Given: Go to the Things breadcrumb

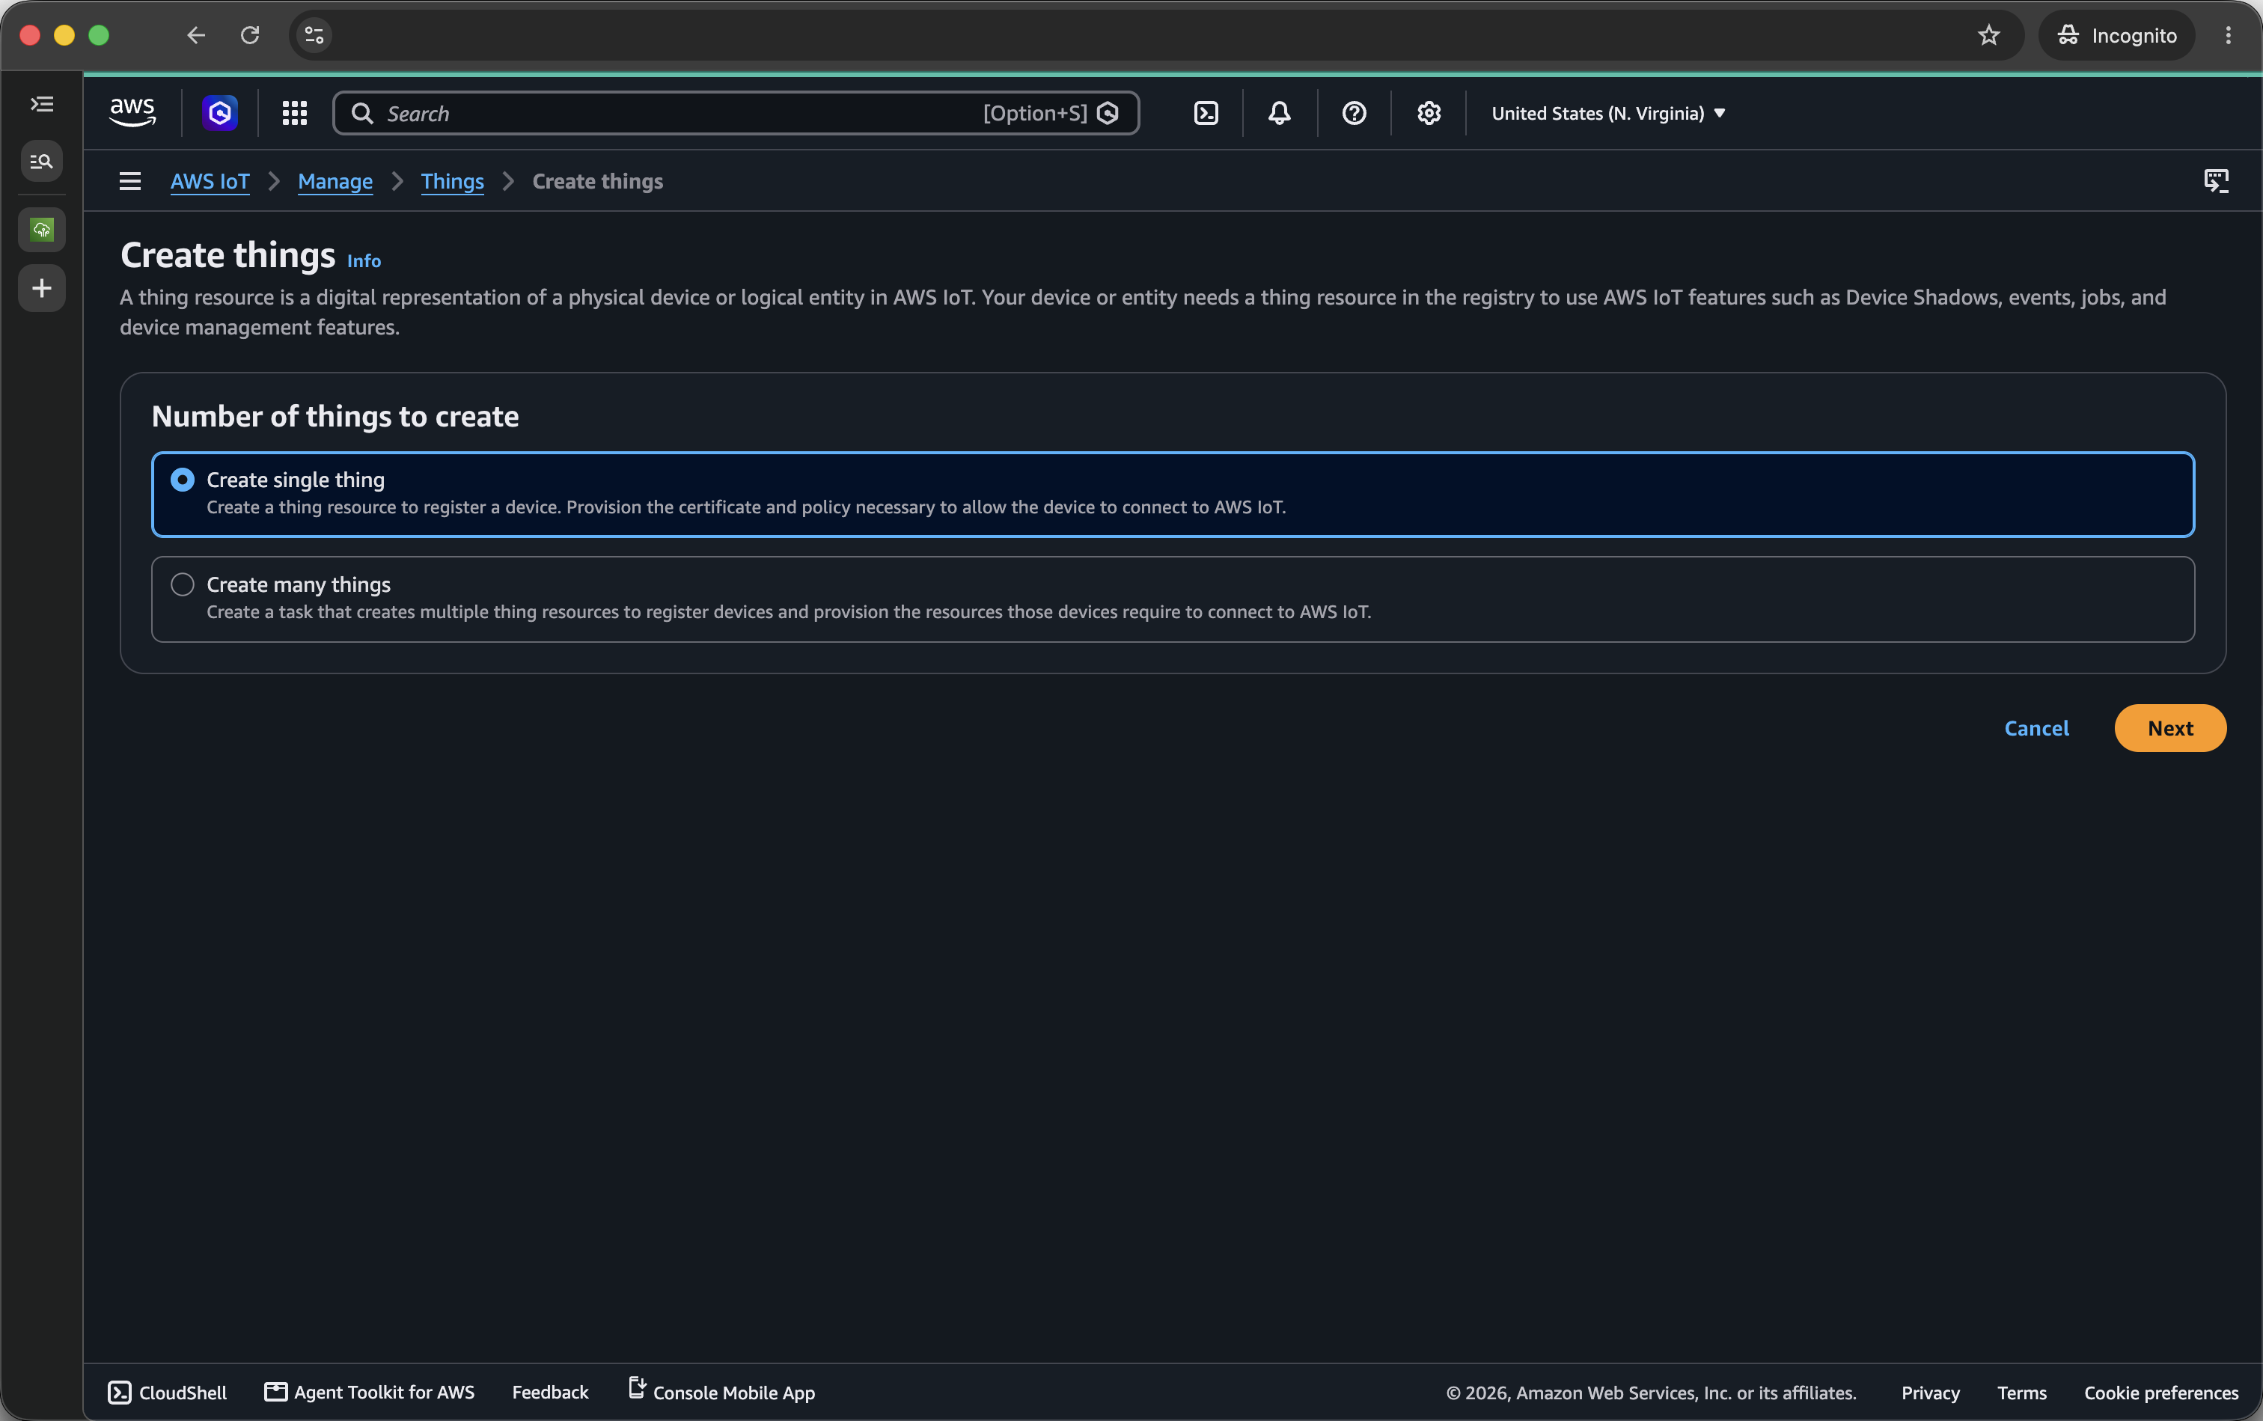Looking at the screenshot, I should pyautogui.click(x=452, y=180).
